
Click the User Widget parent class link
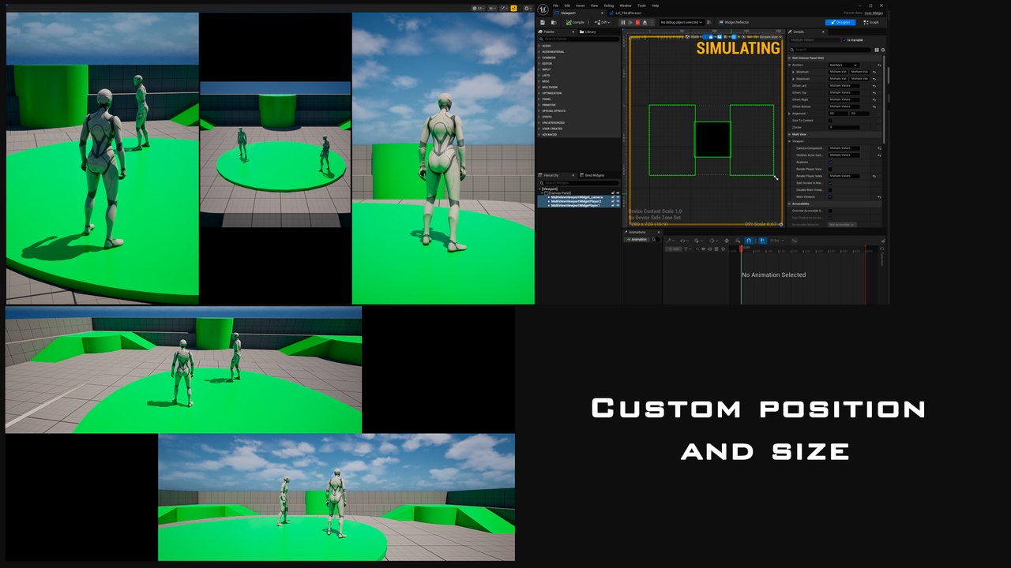pyautogui.click(x=874, y=13)
